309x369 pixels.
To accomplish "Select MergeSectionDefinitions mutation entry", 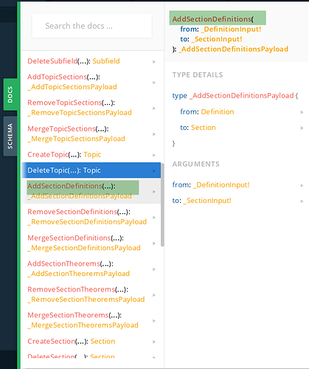I will point(69,238).
